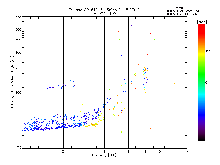Click the x-axis label '4'
Image resolution: width=220 pixels, height=165 pixels.
pyautogui.click(x=105, y=152)
